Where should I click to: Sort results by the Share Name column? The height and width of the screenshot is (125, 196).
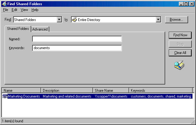111,91
